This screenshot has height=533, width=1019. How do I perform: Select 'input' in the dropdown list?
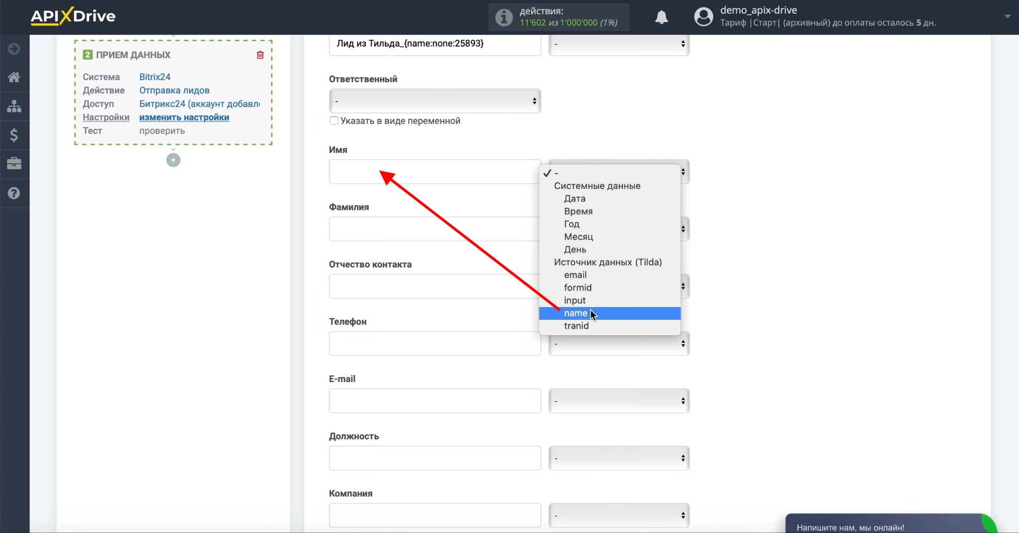610,300
